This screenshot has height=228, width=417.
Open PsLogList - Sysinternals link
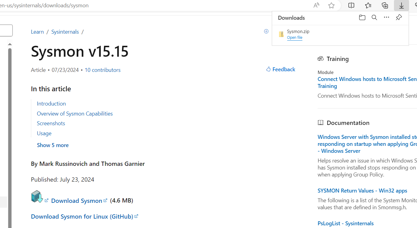point(345,223)
